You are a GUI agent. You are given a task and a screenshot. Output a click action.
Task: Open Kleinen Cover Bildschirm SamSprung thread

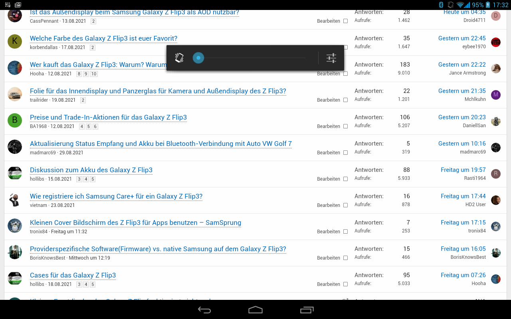(135, 223)
